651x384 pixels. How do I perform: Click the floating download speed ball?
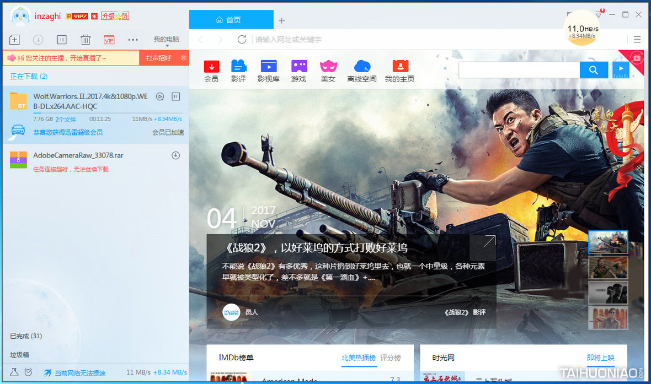[582, 28]
